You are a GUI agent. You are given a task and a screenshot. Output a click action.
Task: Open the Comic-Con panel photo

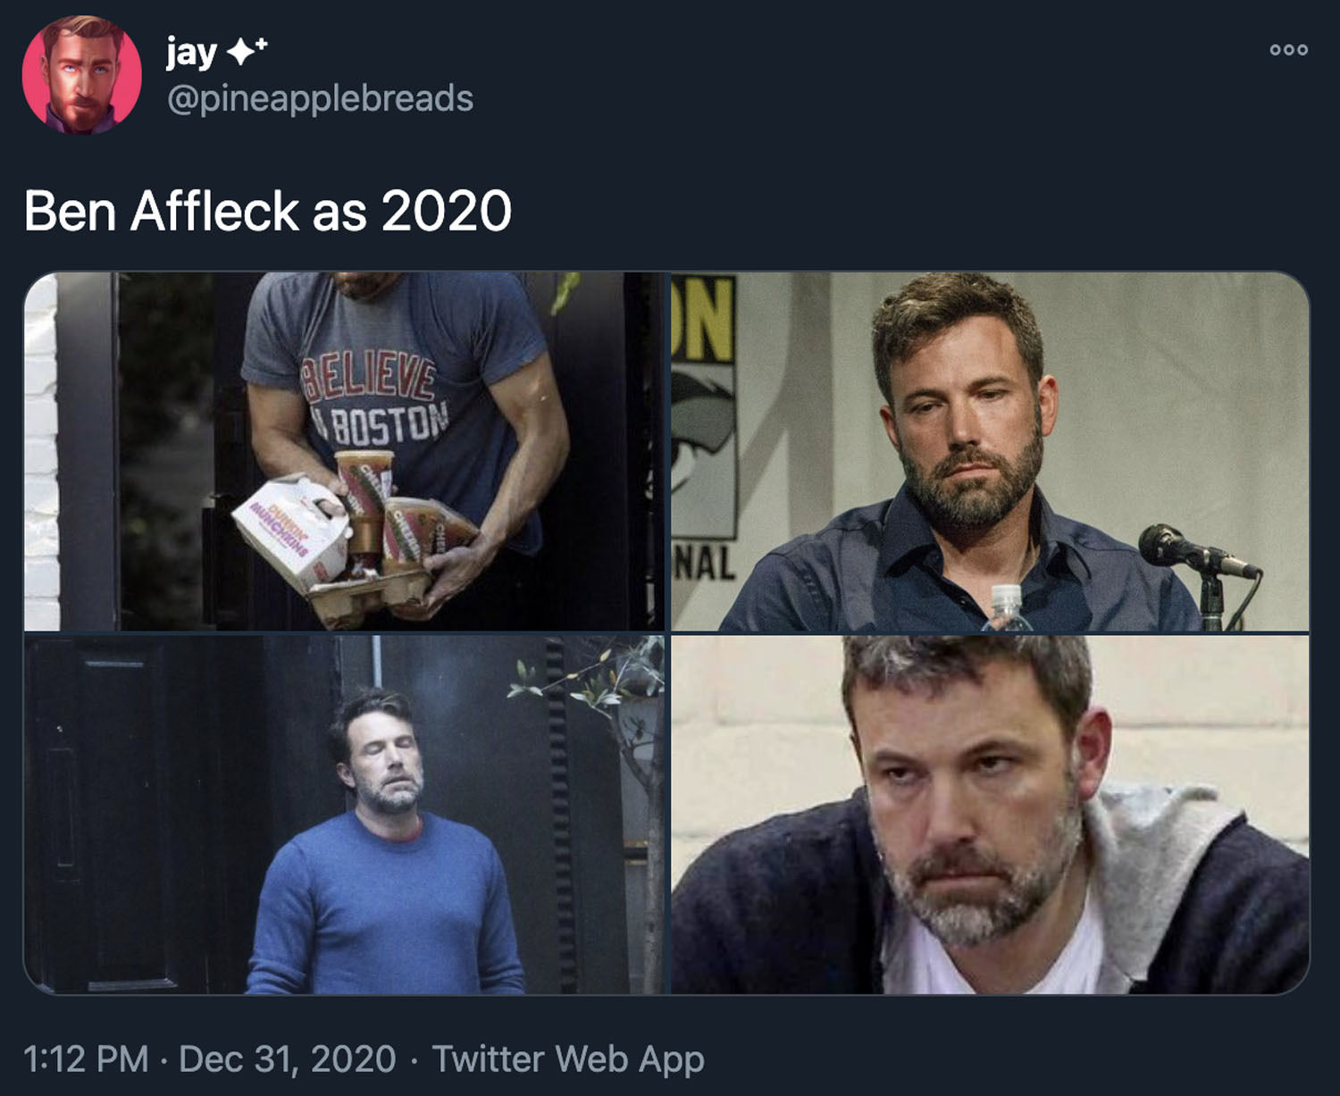(x=990, y=451)
